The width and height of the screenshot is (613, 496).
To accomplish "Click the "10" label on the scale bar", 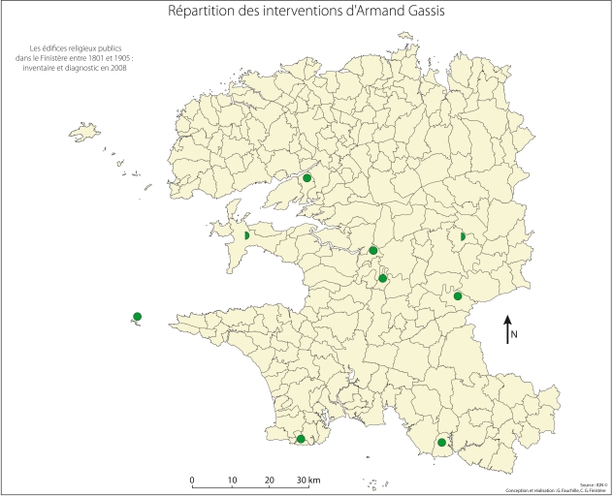I will tap(232, 481).
